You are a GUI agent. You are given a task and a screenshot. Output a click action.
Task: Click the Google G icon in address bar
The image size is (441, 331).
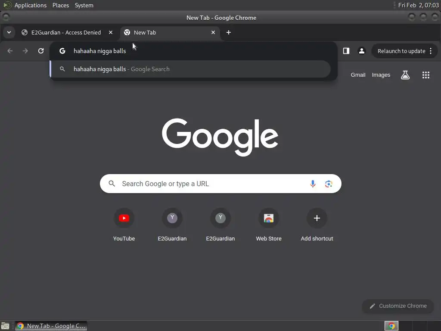coord(62,51)
